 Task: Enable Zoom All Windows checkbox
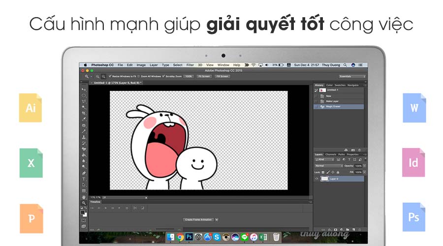coord(139,76)
